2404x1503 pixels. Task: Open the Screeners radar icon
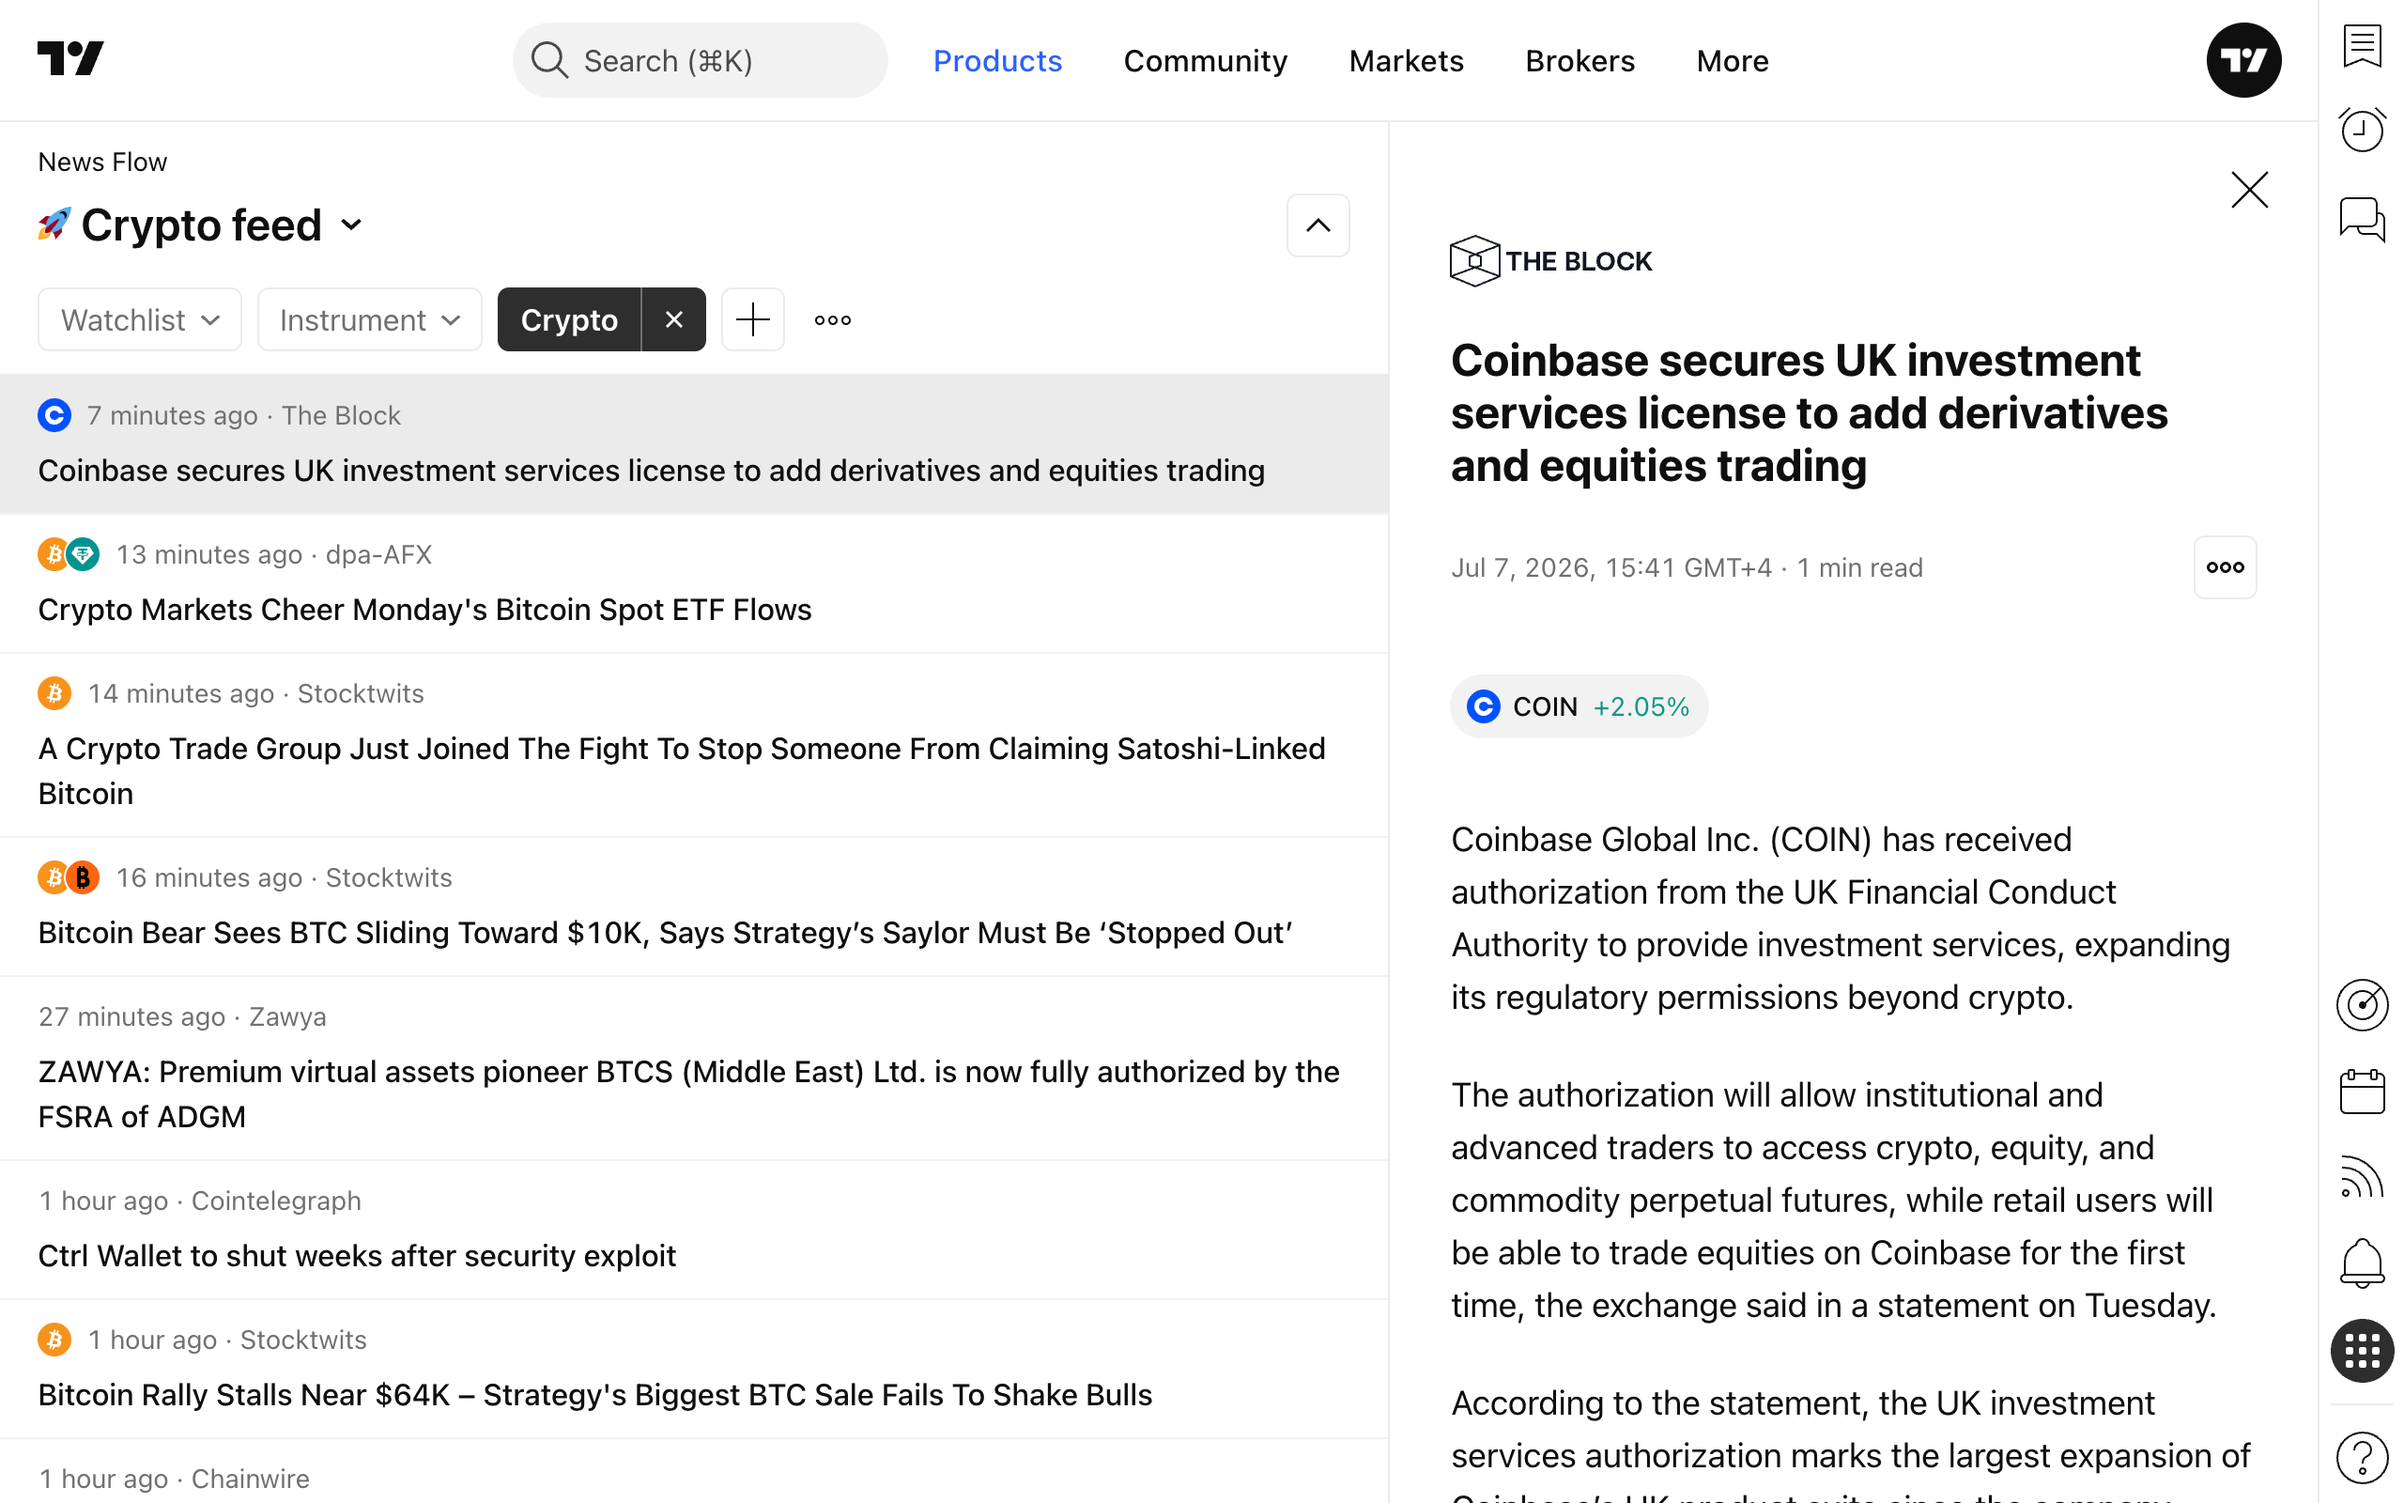coord(2362,1005)
